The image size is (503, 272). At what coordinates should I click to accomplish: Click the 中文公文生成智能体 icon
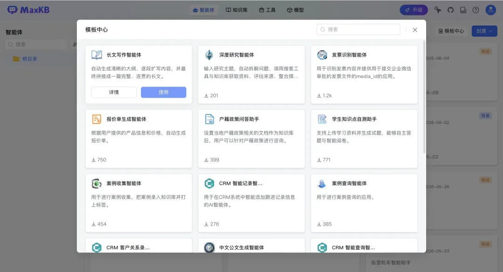coord(209,248)
